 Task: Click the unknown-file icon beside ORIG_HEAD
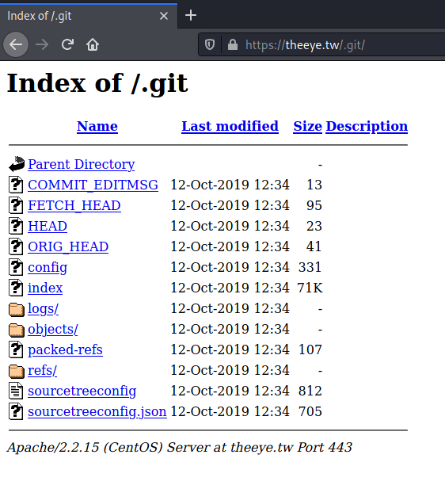point(16,246)
